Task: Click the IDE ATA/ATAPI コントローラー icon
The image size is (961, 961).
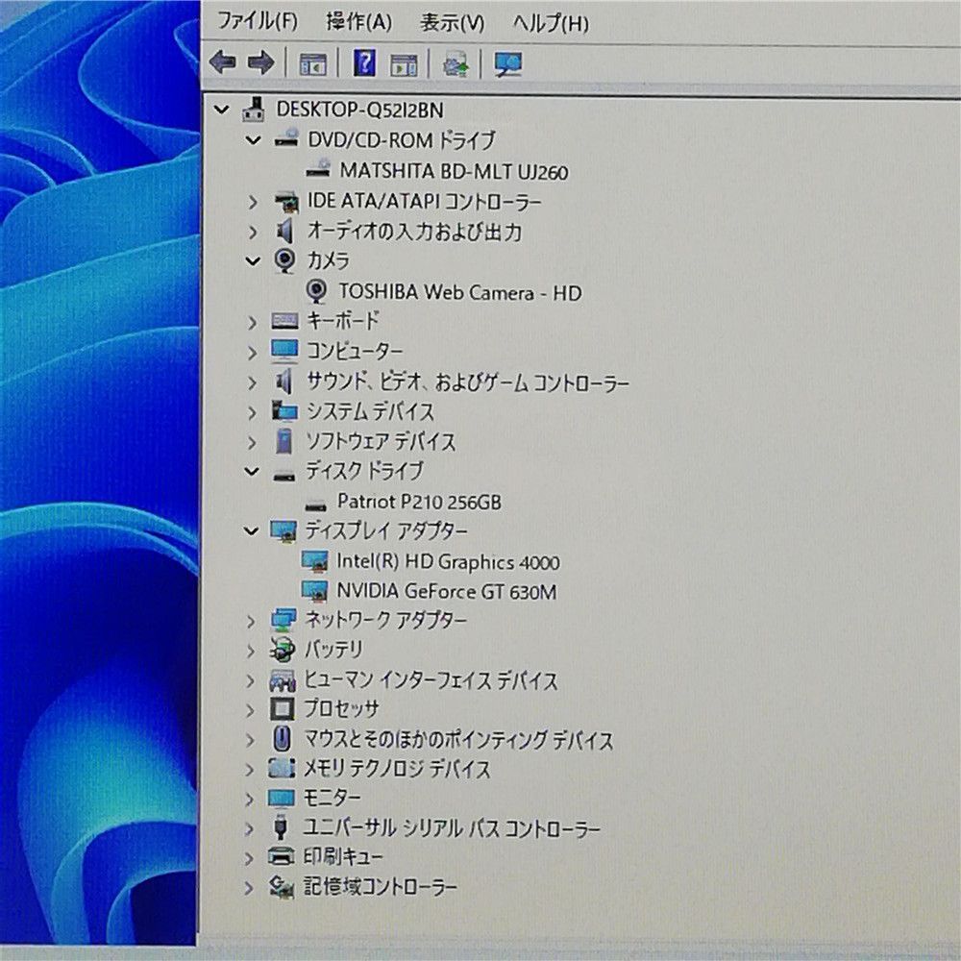Action: tap(285, 201)
